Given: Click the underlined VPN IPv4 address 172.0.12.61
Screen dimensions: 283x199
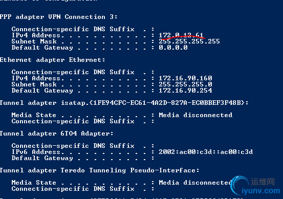Looking at the screenshot, I should (x=181, y=35).
